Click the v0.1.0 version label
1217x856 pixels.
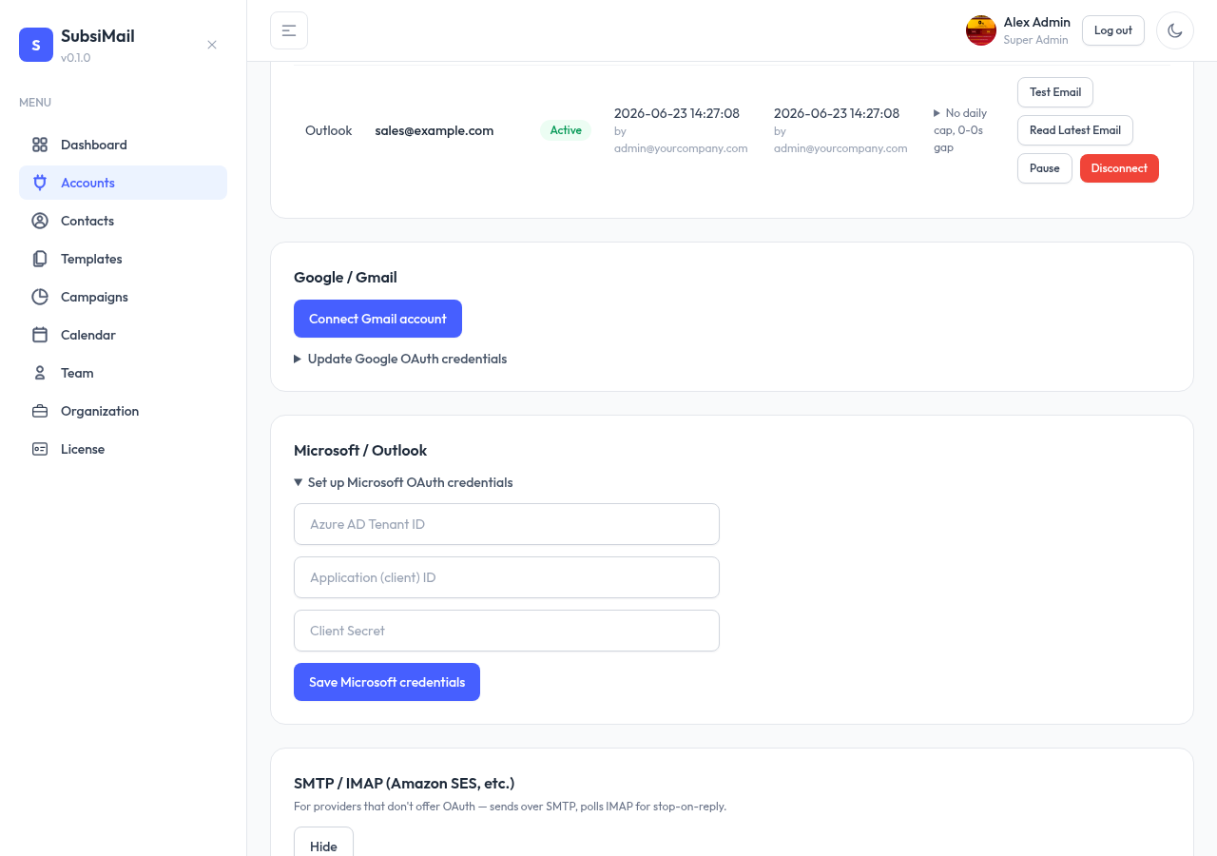click(76, 58)
